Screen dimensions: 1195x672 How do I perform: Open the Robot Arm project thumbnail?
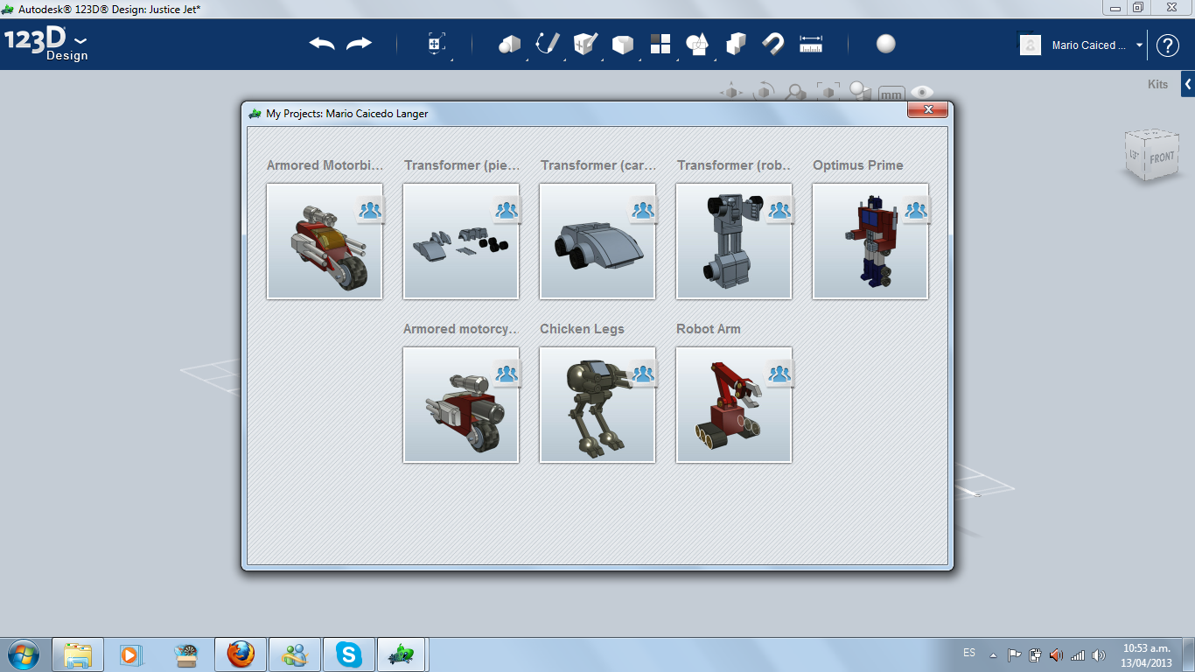pyautogui.click(x=734, y=405)
